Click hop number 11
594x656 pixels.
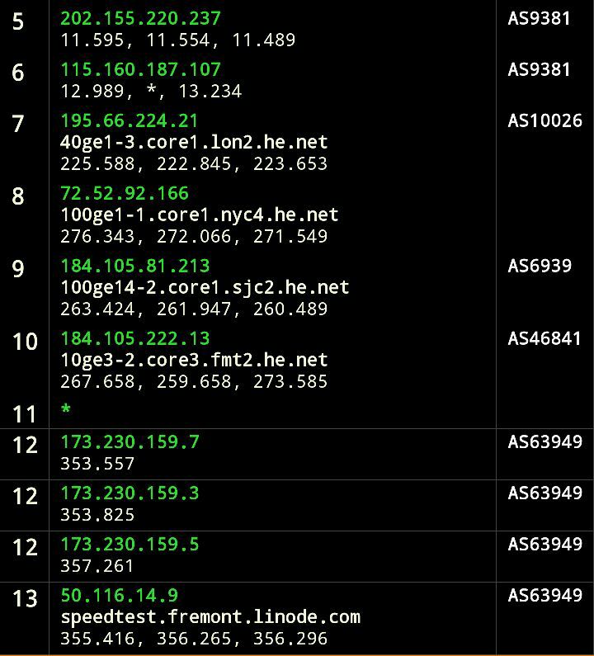(25, 414)
